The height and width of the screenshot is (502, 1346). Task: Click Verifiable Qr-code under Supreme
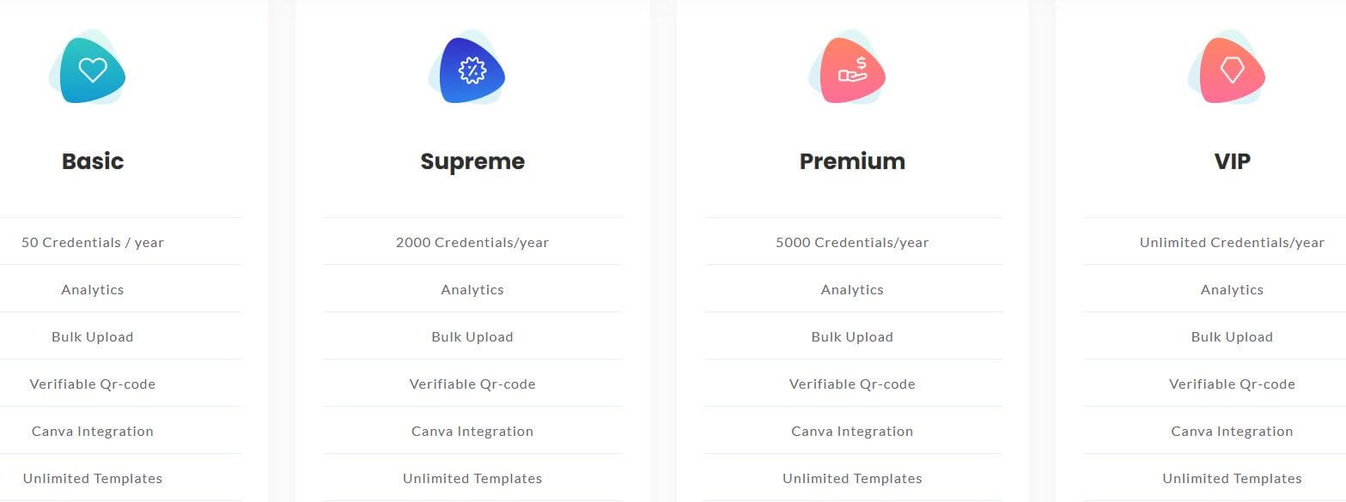pyautogui.click(x=472, y=384)
